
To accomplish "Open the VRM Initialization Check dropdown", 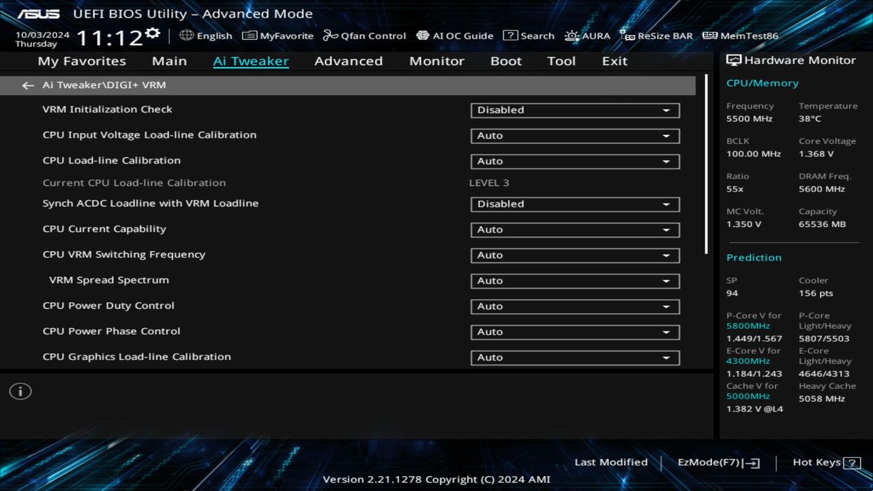I will pyautogui.click(x=575, y=110).
